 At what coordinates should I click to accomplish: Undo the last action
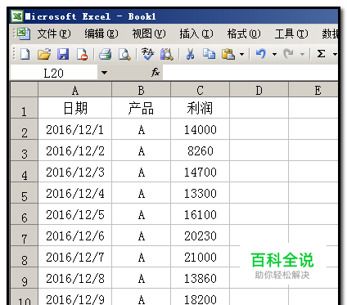click(x=261, y=54)
